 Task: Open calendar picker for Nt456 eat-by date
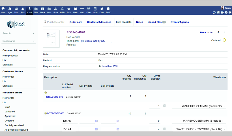pos(96,121)
